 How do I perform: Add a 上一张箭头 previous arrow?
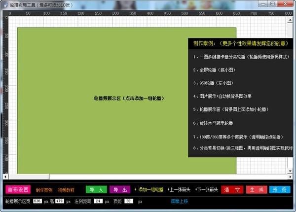coord(179,189)
